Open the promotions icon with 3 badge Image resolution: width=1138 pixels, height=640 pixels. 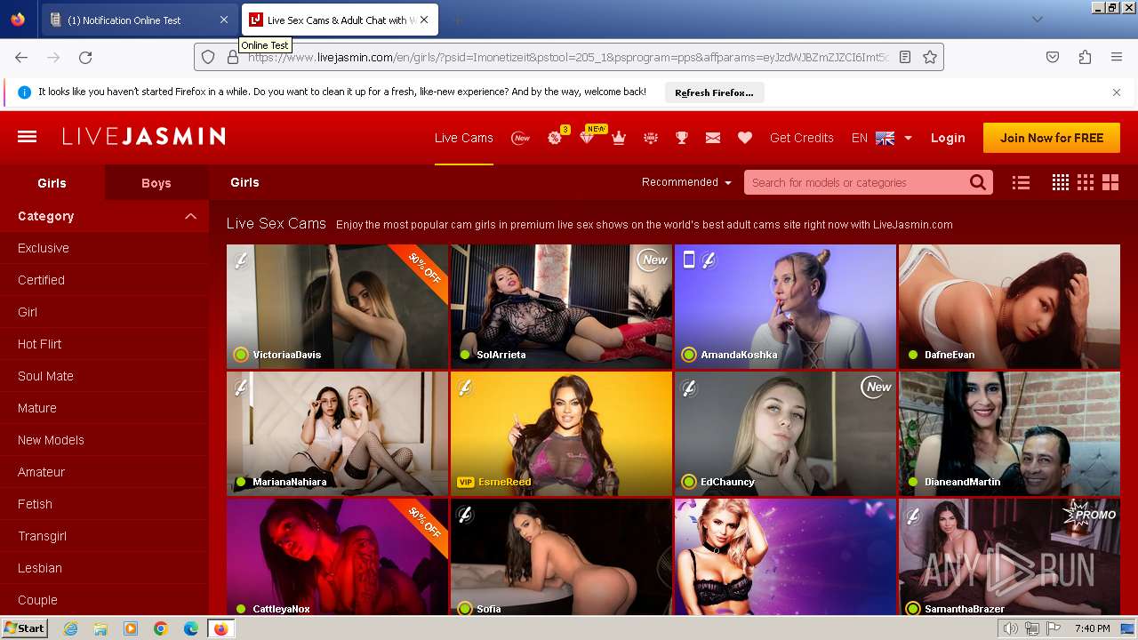pos(557,137)
